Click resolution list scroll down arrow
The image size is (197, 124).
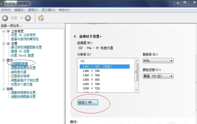[x=136, y=90]
